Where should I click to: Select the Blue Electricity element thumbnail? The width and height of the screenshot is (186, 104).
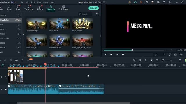pyautogui.click(x=60, y=40)
